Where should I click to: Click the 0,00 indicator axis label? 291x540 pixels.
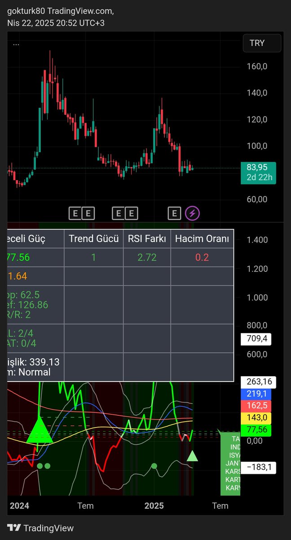pos(255,441)
